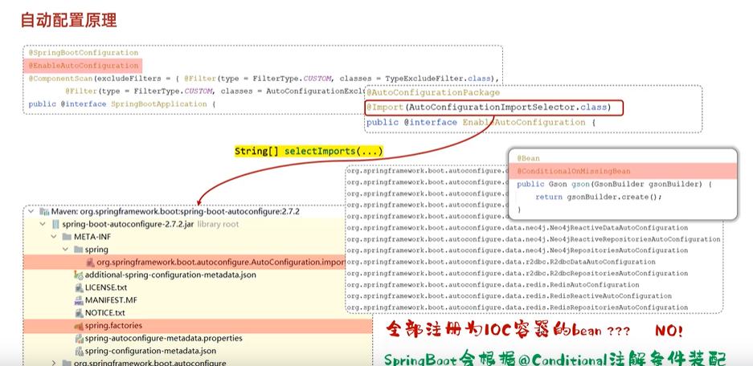Click the slide title 自动配置原理

(x=68, y=21)
